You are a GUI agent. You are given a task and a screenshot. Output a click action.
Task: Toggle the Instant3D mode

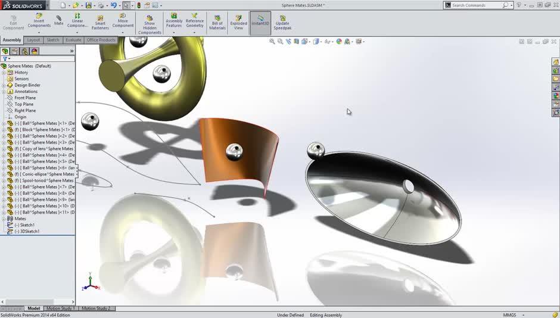coord(260,21)
